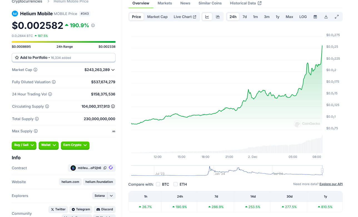The width and height of the screenshot is (358, 217).
Task: Tick the ETH compare checkbox
Action: coord(175,184)
